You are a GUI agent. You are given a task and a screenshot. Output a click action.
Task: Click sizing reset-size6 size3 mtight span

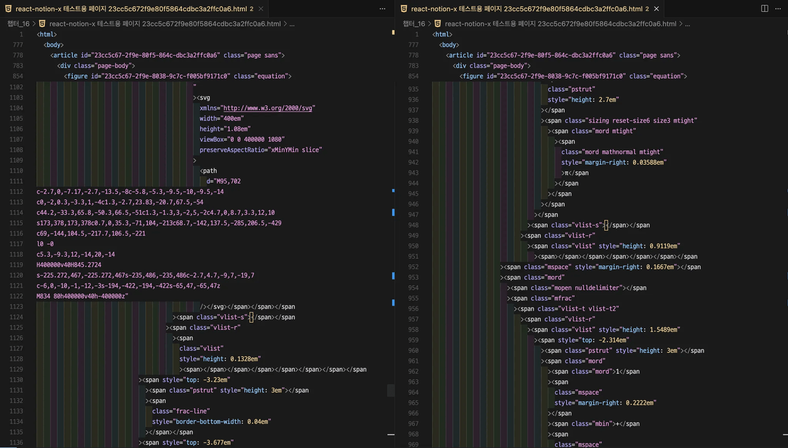[x=619, y=121]
